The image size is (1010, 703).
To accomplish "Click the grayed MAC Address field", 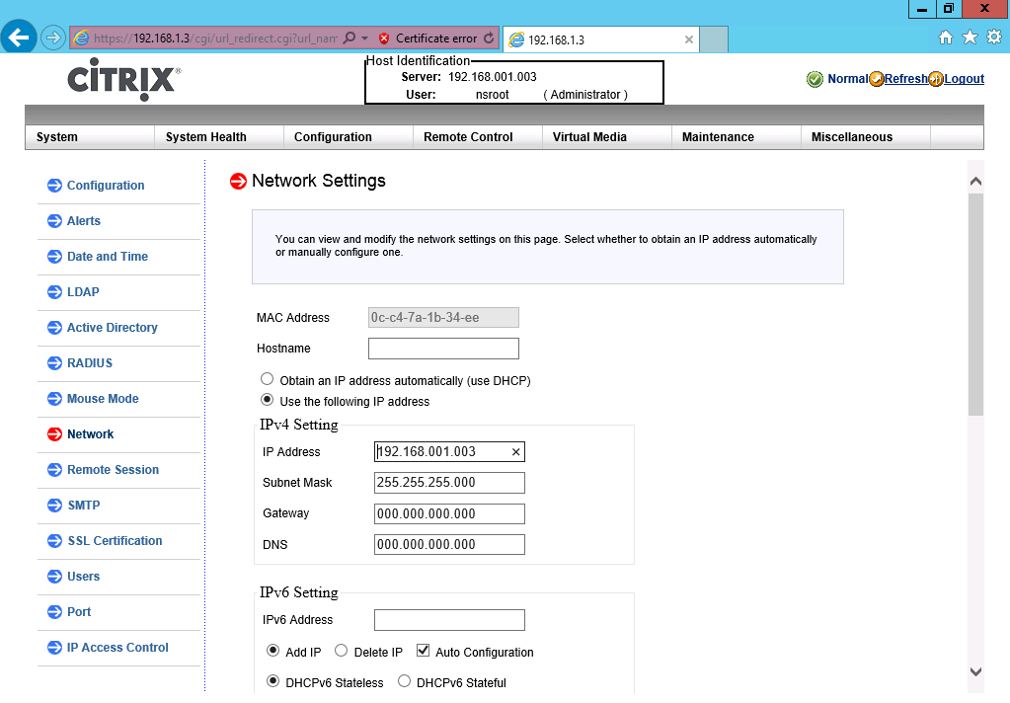I will click(443, 318).
